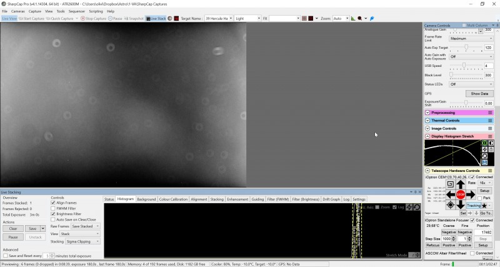Check Connected for ASCOM Altair FilterWheel

(472, 253)
